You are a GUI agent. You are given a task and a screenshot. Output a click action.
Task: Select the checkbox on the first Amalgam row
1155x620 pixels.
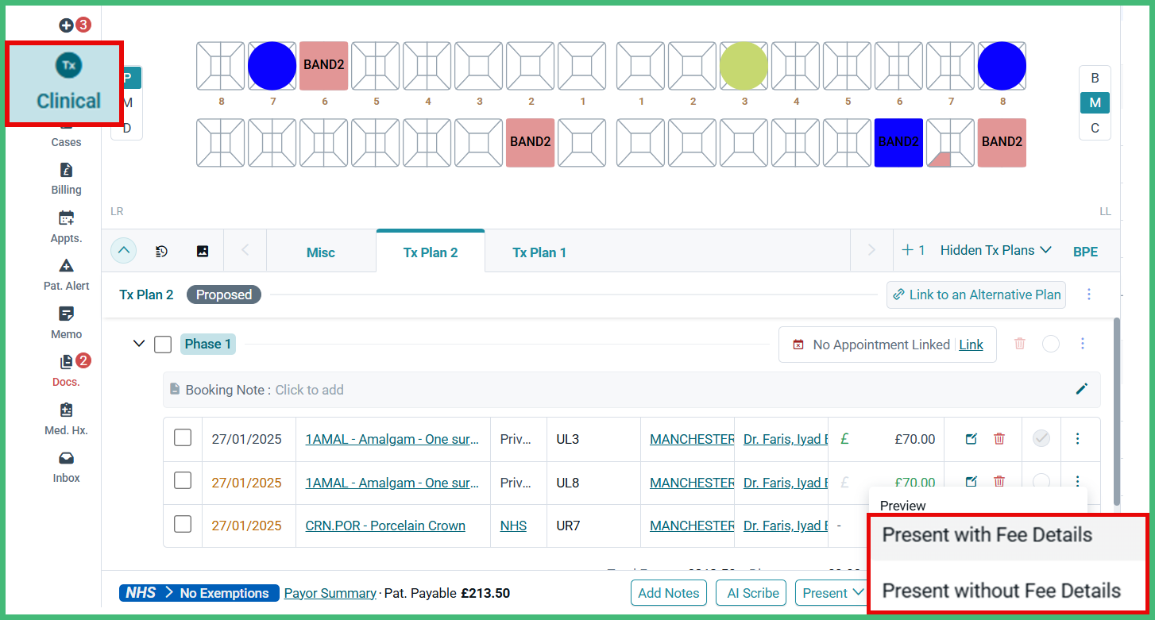tap(183, 438)
